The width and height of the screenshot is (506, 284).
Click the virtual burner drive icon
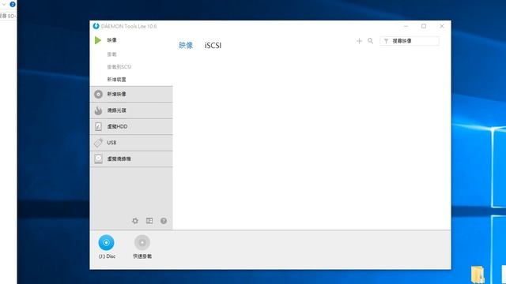pyautogui.click(x=98, y=159)
